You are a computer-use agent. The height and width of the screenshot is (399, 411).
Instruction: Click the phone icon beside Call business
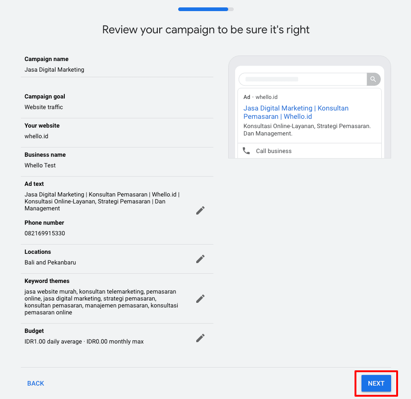(x=246, y=151)
